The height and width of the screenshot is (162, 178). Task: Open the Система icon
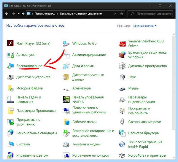pyautogui.click(x=10, y=144)
